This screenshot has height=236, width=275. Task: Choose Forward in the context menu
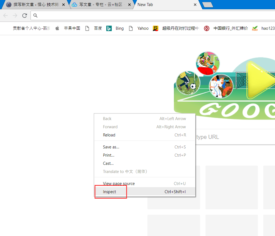coord(145,127)
